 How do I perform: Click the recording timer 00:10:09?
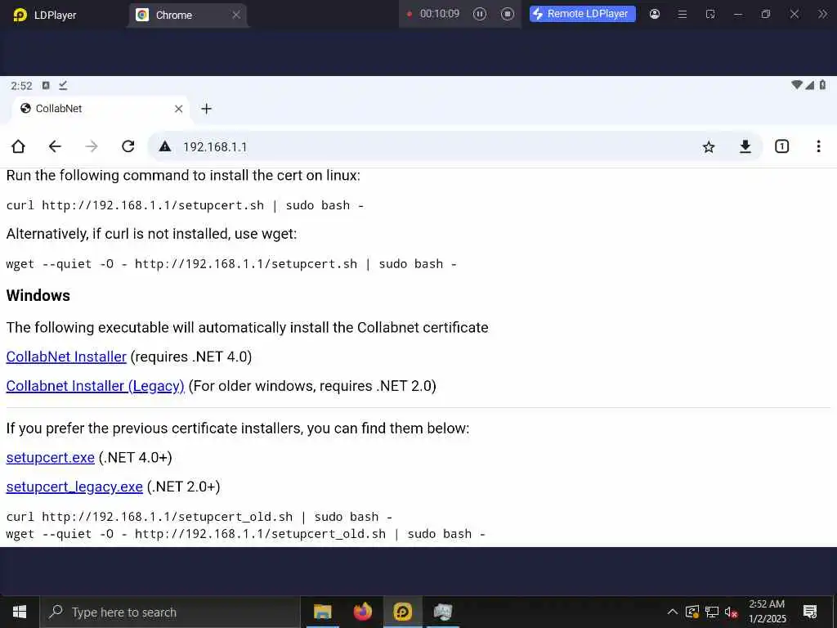439,14
